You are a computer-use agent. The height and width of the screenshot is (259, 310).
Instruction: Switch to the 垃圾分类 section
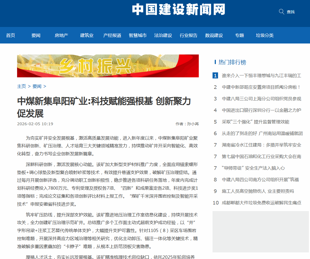(x=265, y=36)
